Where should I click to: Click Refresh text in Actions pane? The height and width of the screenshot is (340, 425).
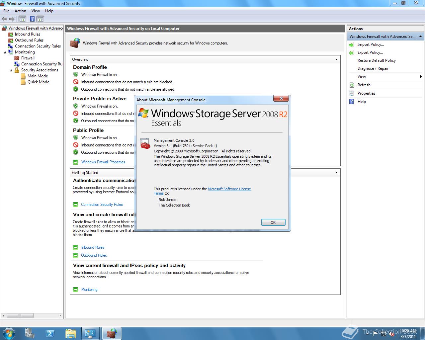[x=364, y=85]
